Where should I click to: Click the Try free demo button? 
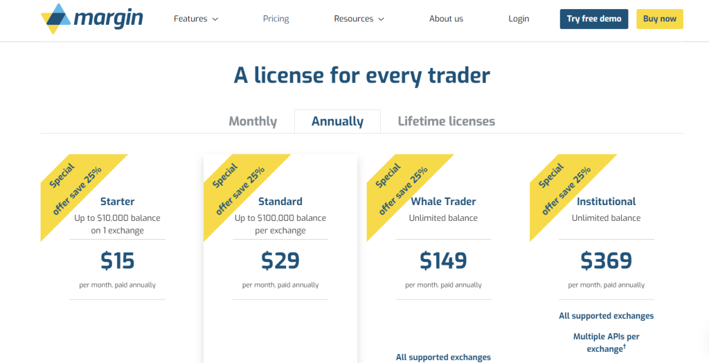pos(593,19)
